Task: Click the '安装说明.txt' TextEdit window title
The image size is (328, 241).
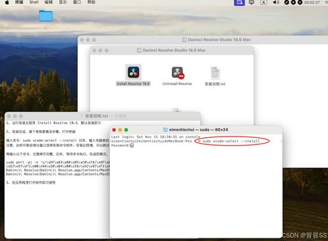Action: coord(97,116)
